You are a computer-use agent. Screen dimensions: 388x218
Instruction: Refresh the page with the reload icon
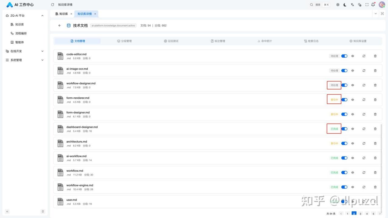point(52,5)
